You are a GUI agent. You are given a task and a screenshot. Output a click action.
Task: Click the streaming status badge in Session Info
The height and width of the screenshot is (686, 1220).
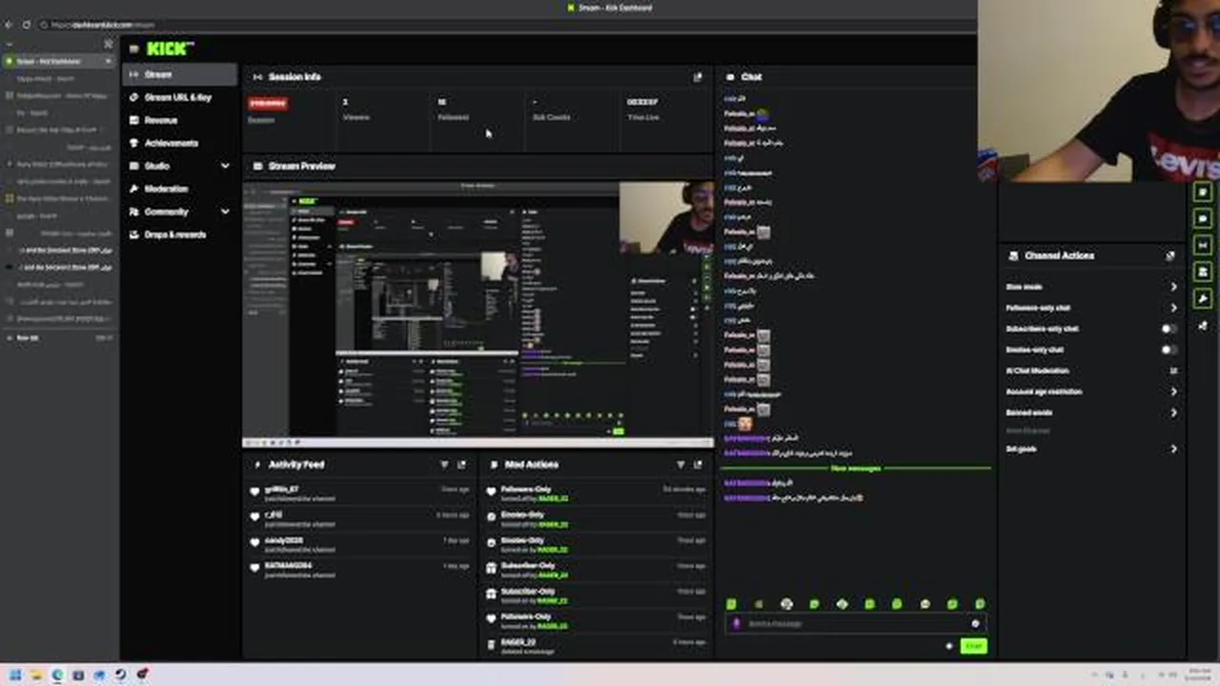[268, 103]
